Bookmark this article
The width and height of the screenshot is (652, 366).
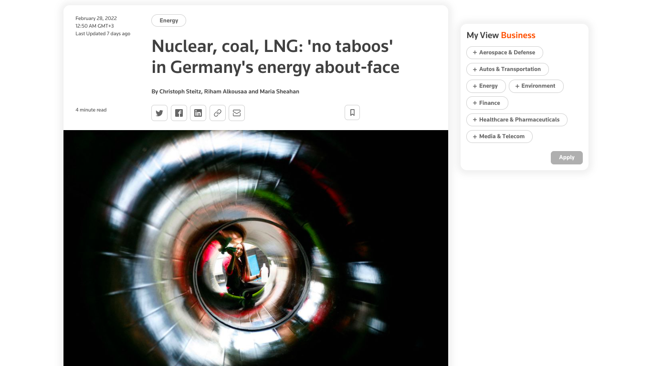tap(352, 112)
